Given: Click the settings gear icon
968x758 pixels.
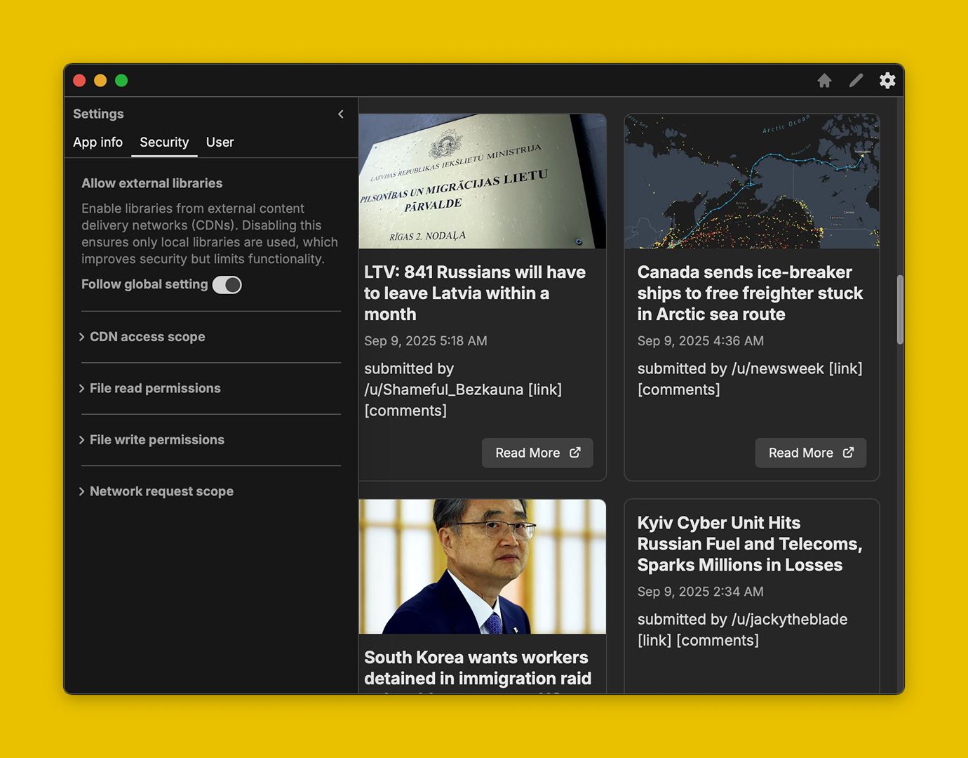Looking at the screenshot, I should click(x=887, y=81).
